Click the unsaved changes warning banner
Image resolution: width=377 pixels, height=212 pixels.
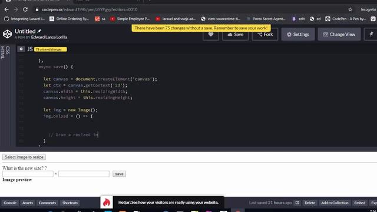[201, 28]
